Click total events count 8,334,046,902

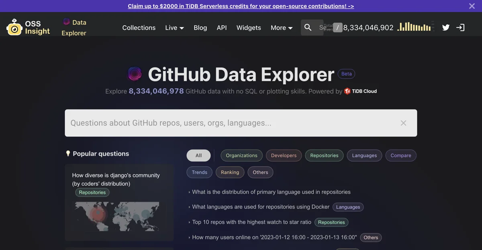pyautogui.click(x=368, y=28)
